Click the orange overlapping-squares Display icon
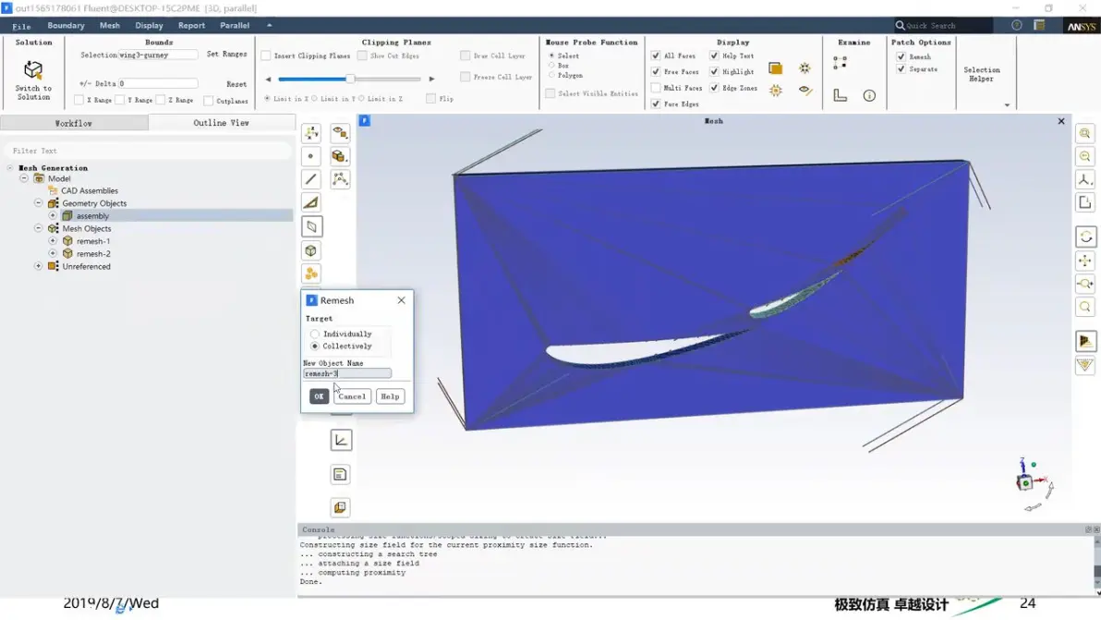The image size is (1101, 620). (775, 68)
